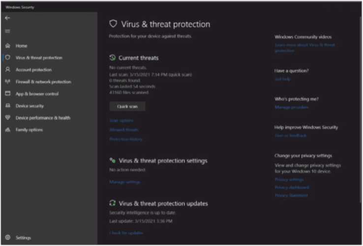Click Manage settings under protection settings
Image resolution: width=363 pixels, height=246 pixels.
pos(125,182)
